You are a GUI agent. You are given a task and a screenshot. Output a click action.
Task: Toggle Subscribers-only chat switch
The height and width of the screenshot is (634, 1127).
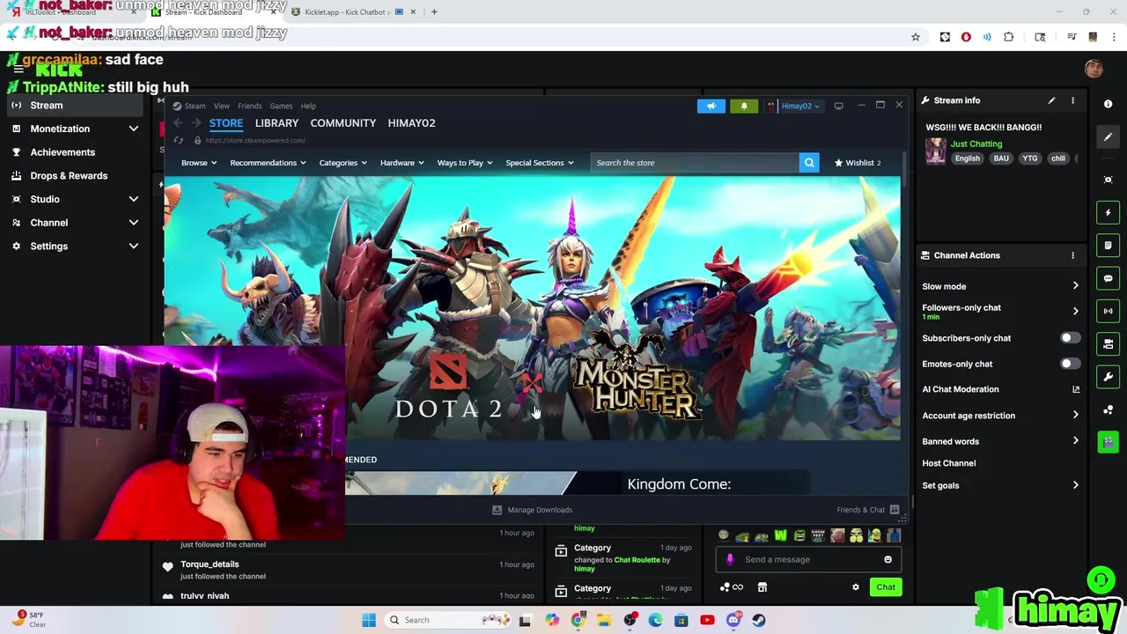point(1070,338)
